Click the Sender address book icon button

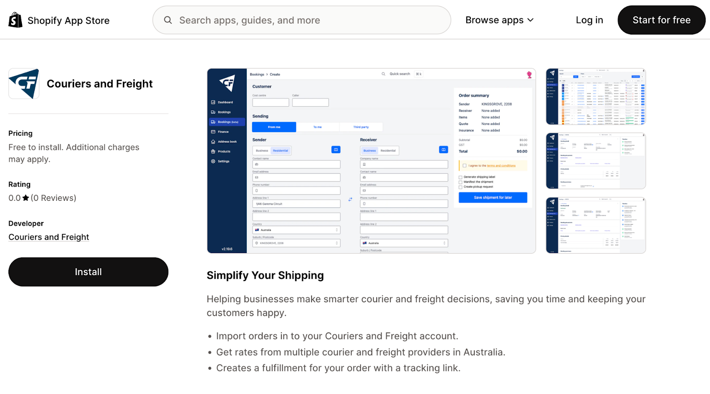tap(336, 150)
